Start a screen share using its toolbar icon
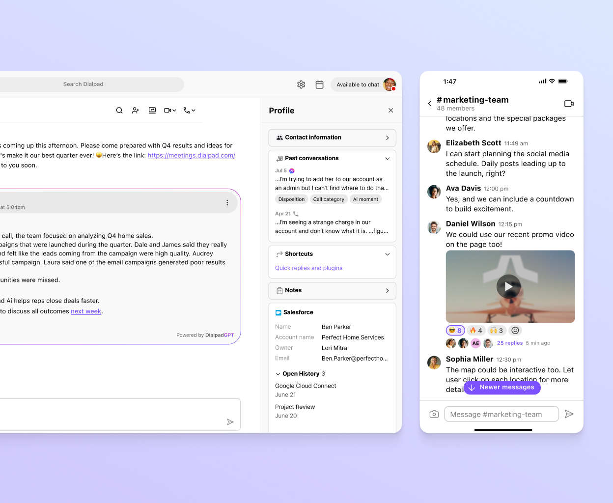The height and width of the screenshot is (503, 613). pyautogui.click(x=152, y=110)
